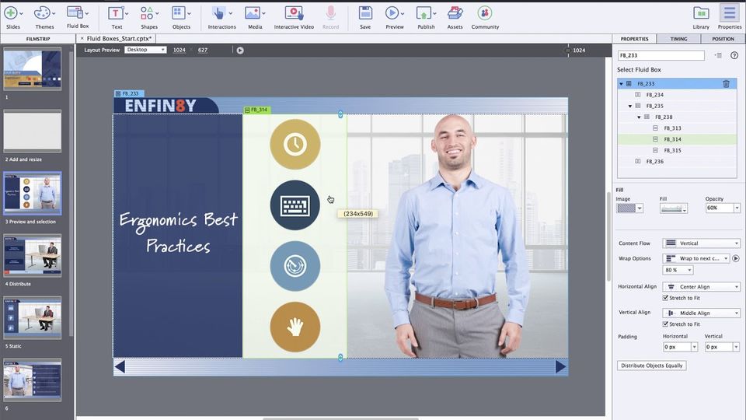This screenshot has height=420, width=746.
Task: Open the Themes palette
Action: point(44,17)
